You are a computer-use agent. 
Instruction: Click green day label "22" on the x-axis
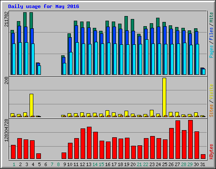[146, 164]
